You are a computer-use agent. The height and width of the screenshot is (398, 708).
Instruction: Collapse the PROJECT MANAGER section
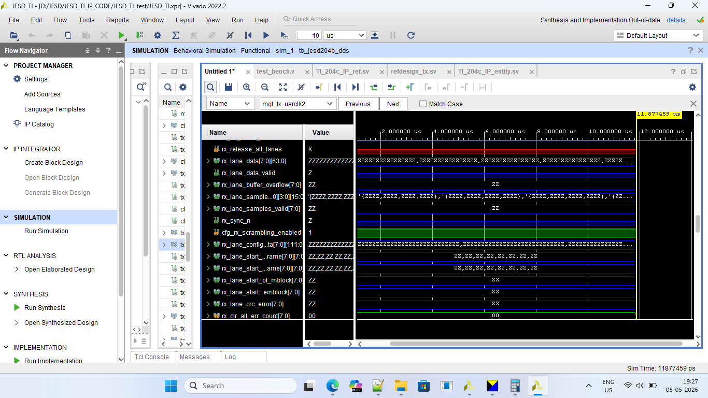click(x=6, y=66)
